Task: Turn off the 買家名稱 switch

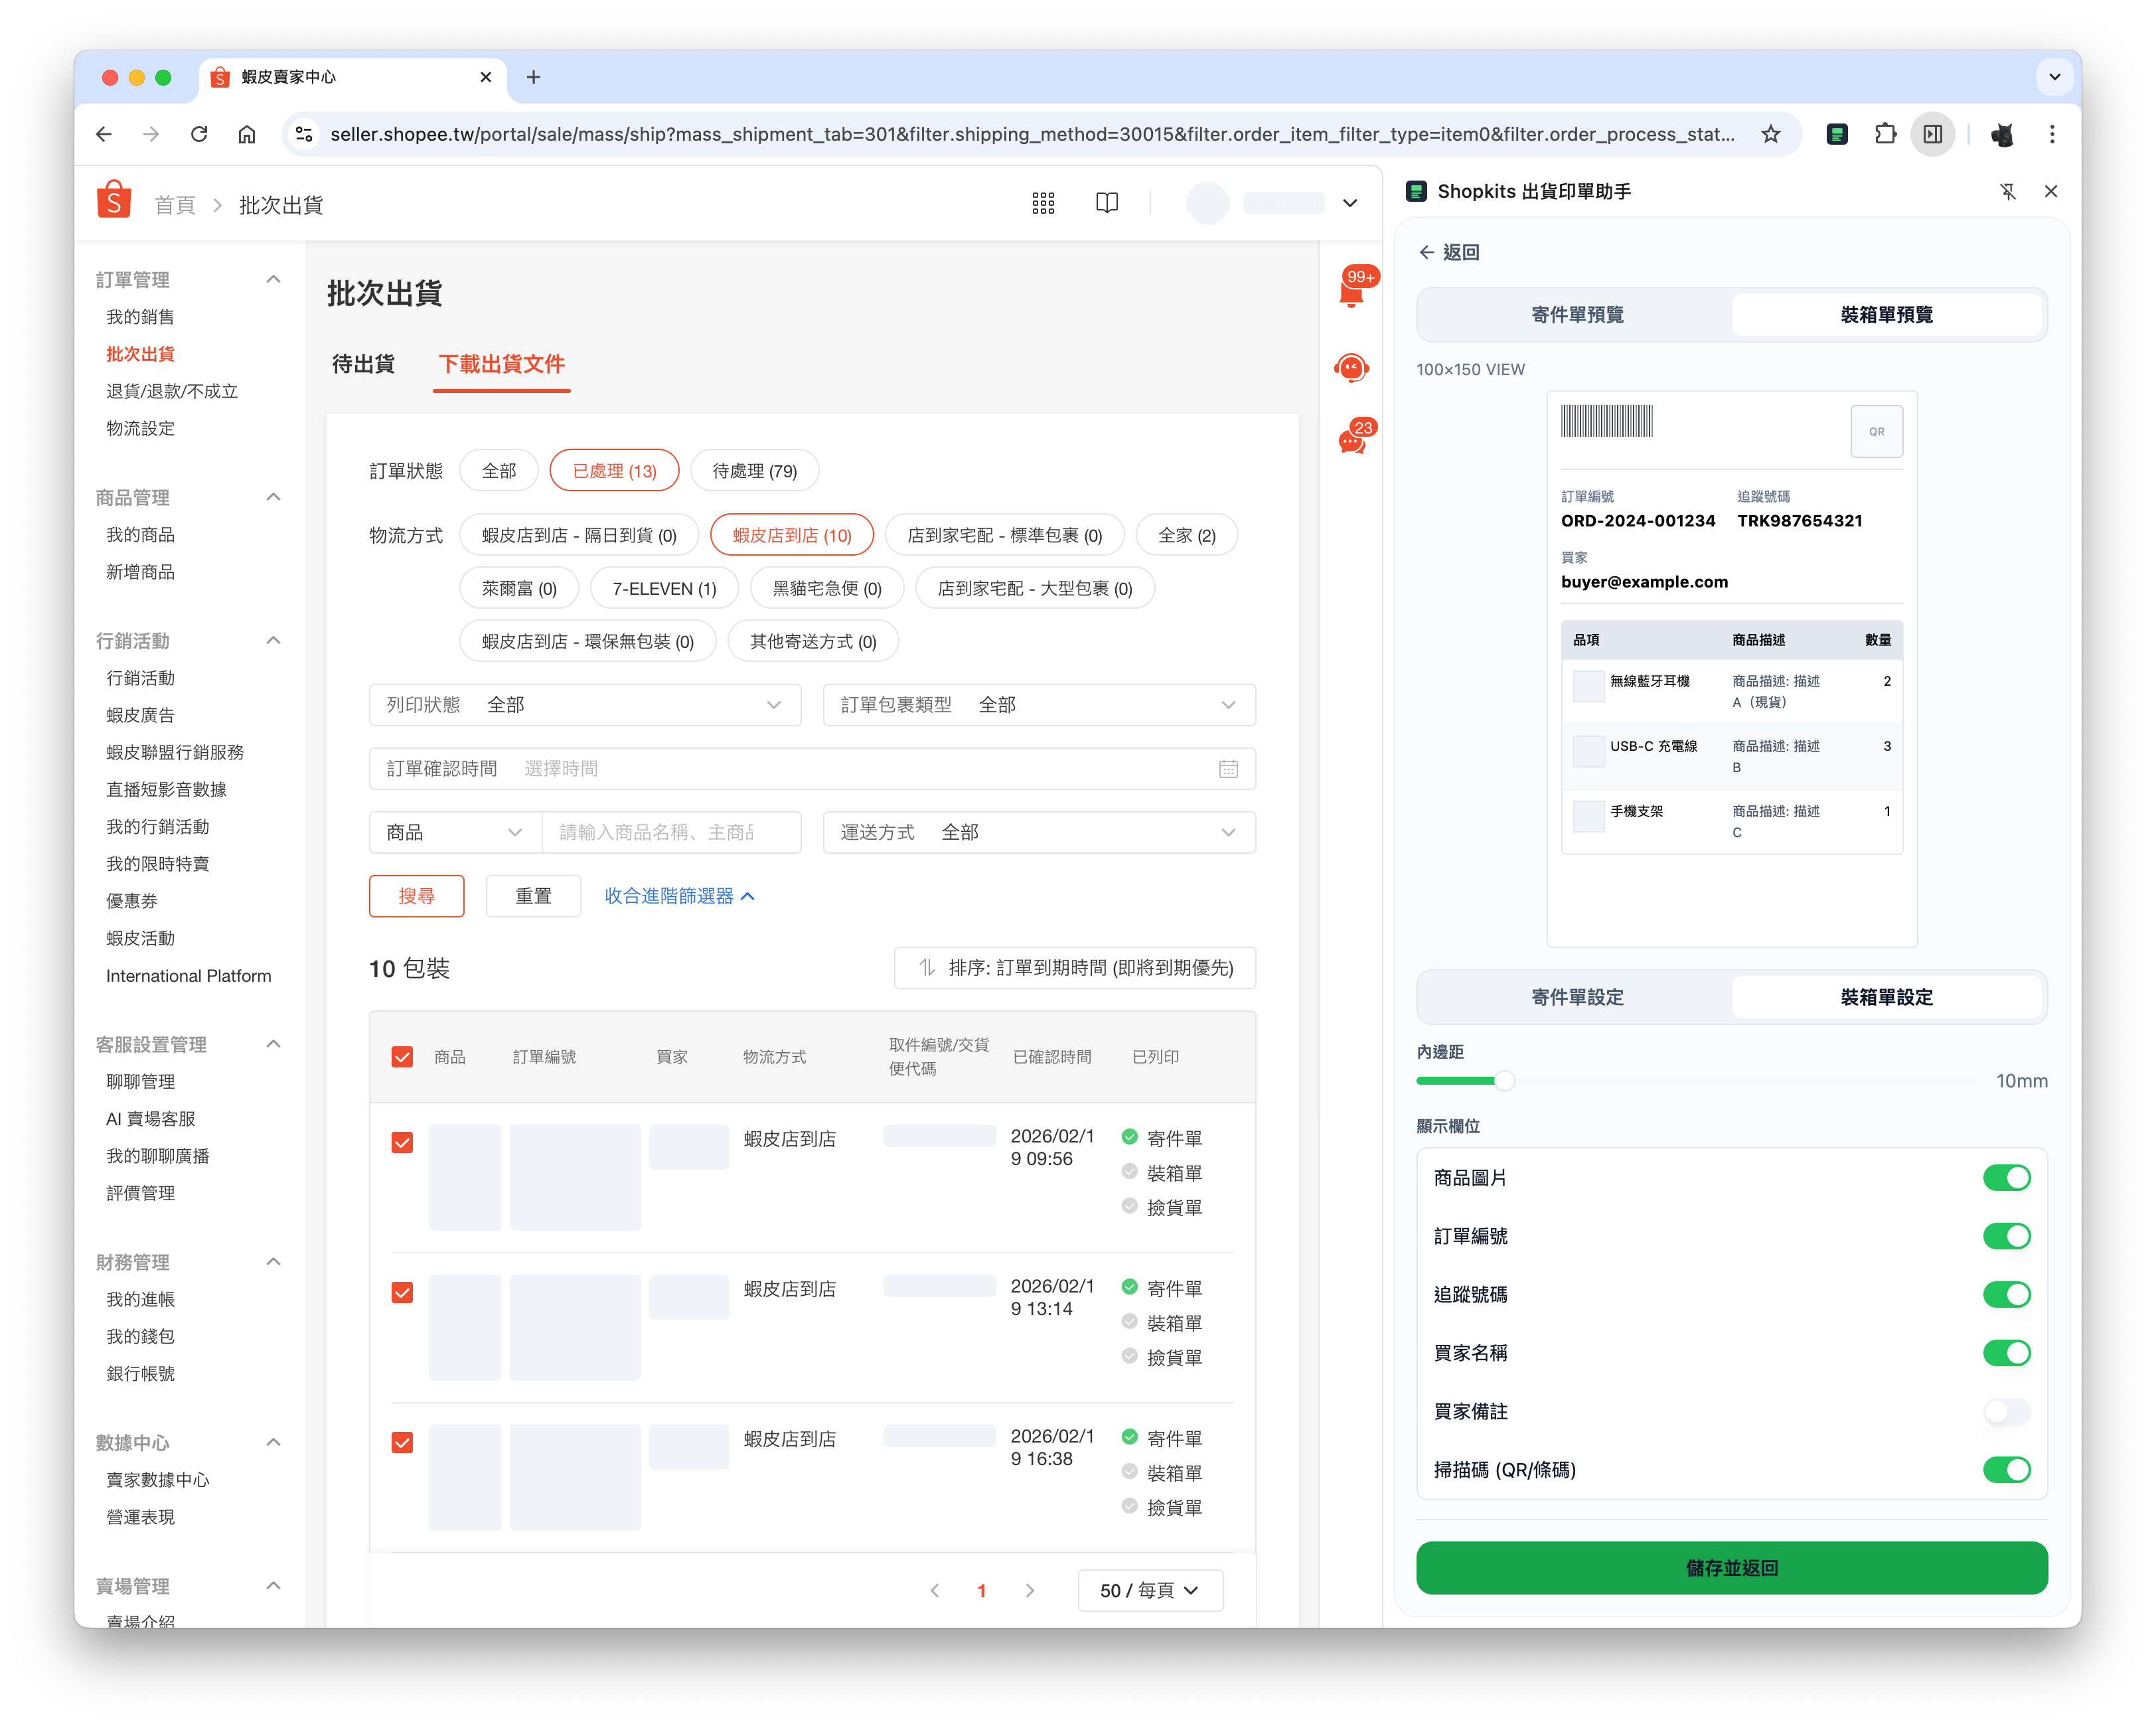Action: [2006, 1353]
